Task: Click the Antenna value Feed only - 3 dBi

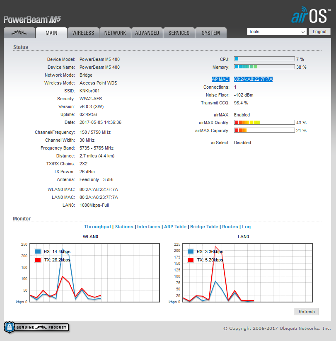Action: point(97,179)
